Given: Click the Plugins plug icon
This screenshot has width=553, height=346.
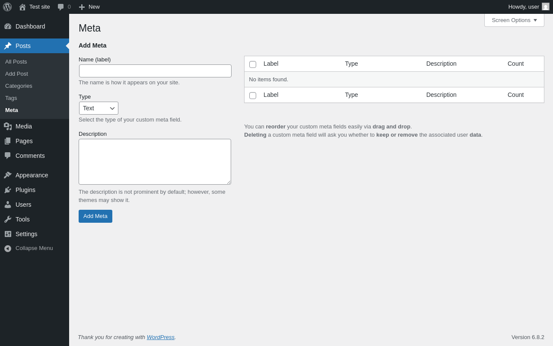Looking at the screenshot, I should tap(8, 190).
